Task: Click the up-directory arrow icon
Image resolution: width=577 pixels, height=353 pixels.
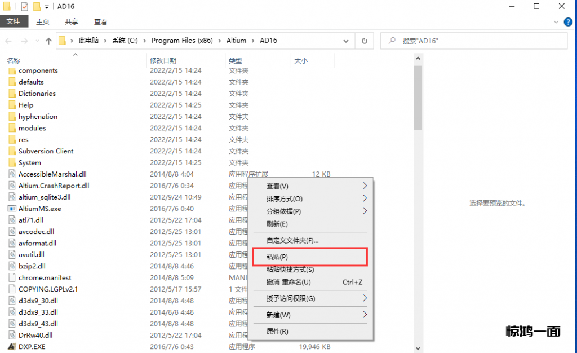Action: click(48, 41)
